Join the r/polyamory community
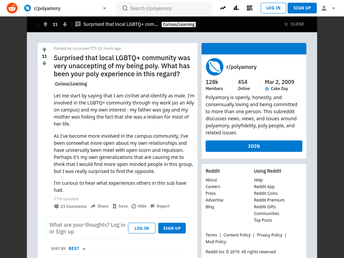This screenshot has width=344, height=258. (x=254, y=146)
